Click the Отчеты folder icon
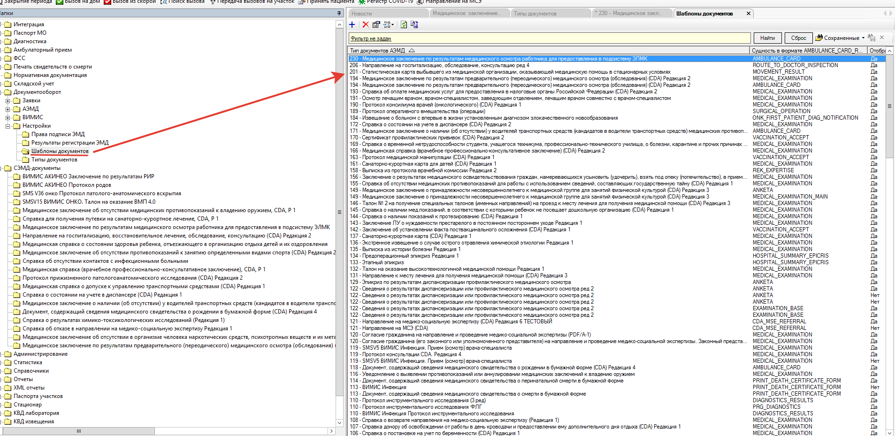The image size is (895, 436). [x=8, y=379]
